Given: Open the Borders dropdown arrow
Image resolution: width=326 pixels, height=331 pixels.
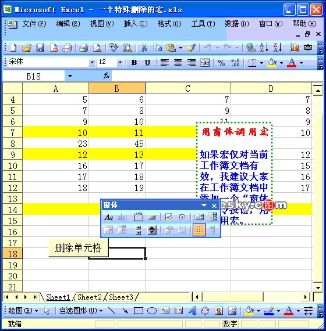Looking at the screenshot, I should [261, 63].
